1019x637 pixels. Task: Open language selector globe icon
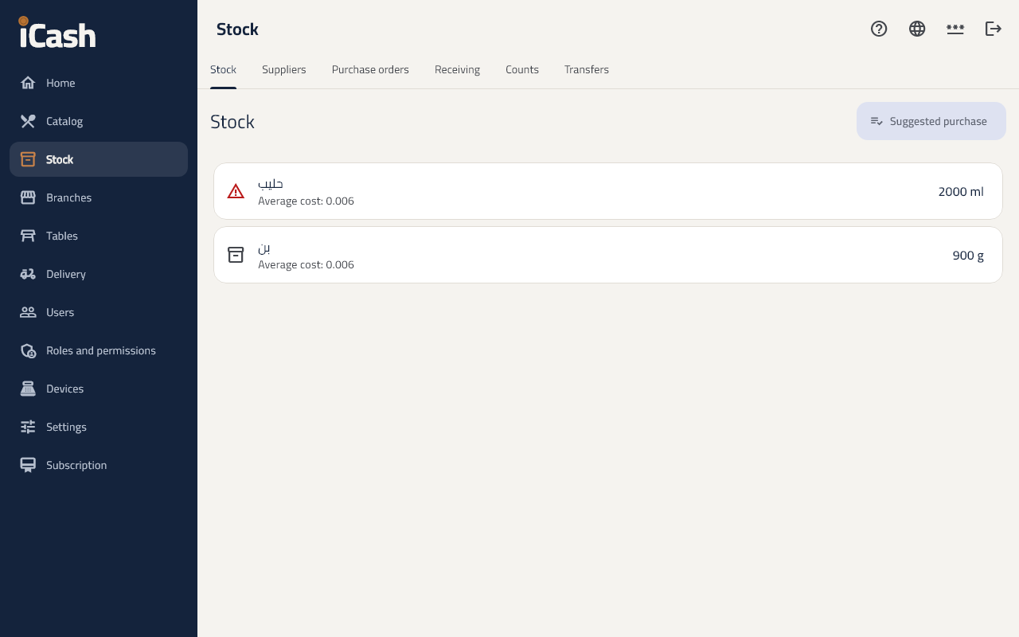coord(917,29)
